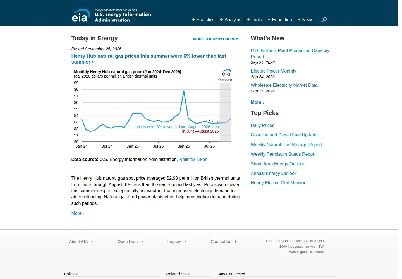Open the Electric Power Monthly link
The image size is (402, 279).
point(273,71)
